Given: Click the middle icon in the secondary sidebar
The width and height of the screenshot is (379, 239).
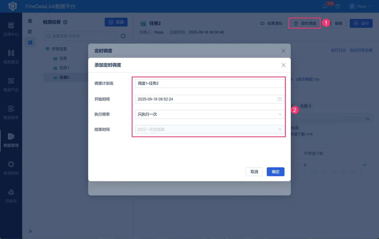Looking at the screenshot, I should click(x=30, y=32).
